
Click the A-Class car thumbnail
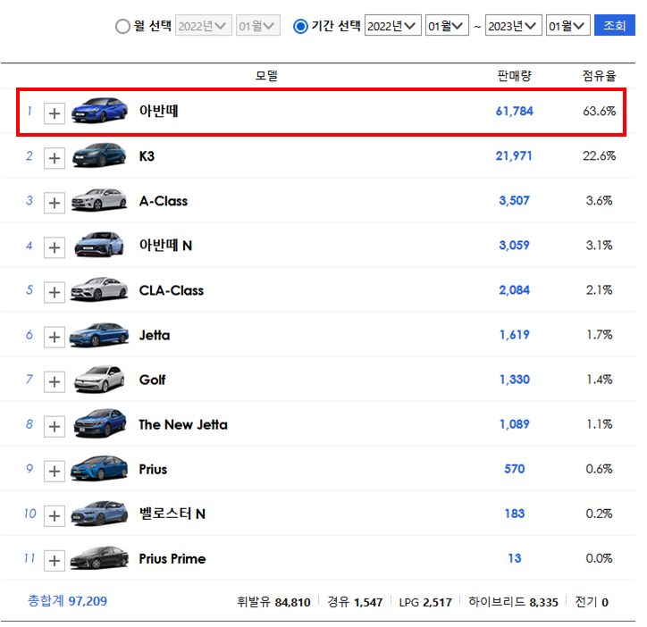[99, 200]
